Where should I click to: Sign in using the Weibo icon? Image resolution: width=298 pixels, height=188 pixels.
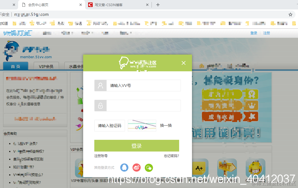click(136, 167)
